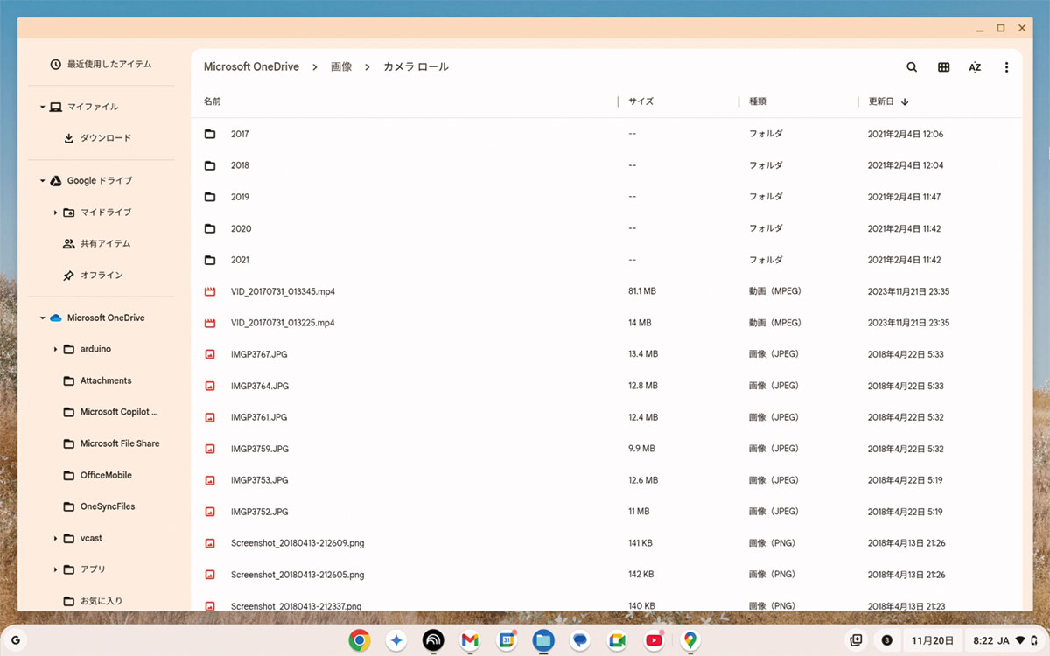Select file IMGP3752.JPG
Screen dimensions: 1050x656
point(606,512)
